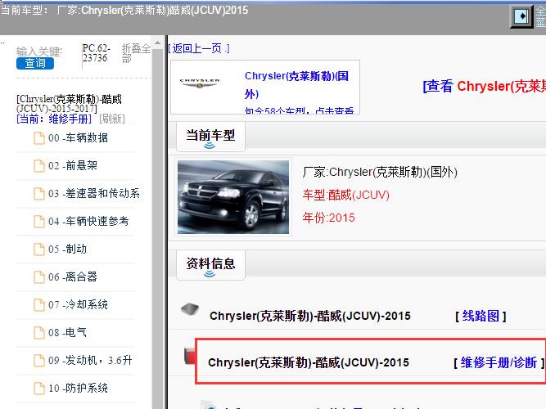The height and width of the screenshot is (409, 546).
Task: Click the blue 查询 search button
Action: [x=35, y=63]
